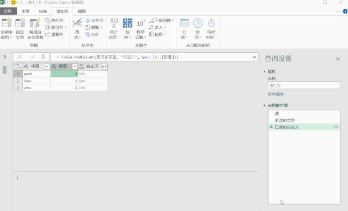Open the 分析 parse dropdown

(x=94, y=34)
